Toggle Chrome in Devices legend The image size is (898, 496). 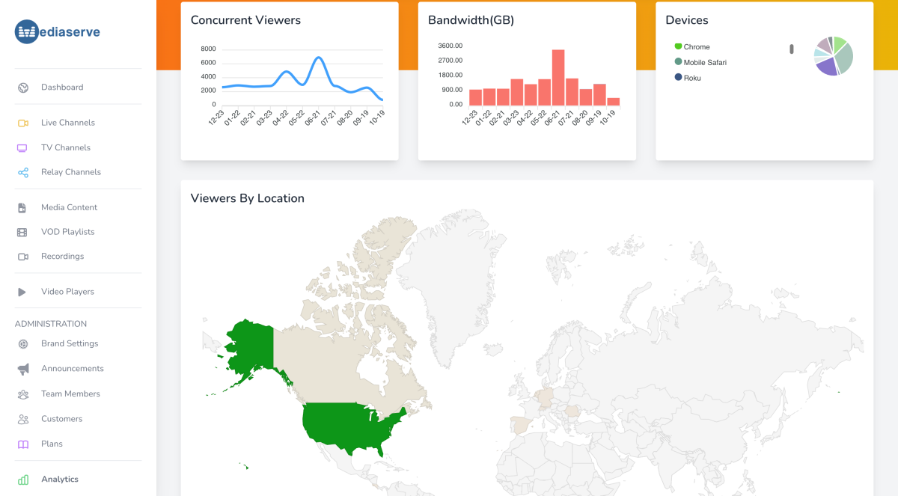[x=692, y=47]
